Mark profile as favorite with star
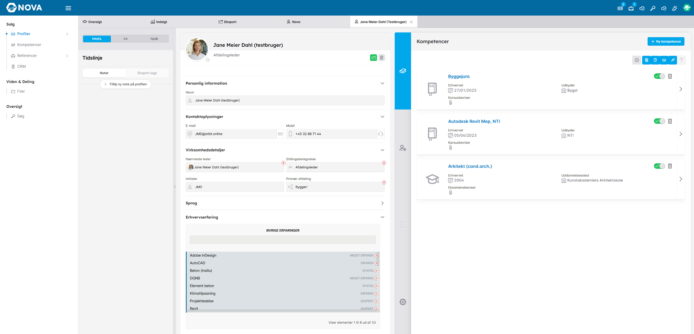694x334 pixels. (208, 60)
